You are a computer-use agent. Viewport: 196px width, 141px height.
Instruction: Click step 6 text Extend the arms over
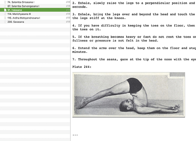click(x=134, y=50)
